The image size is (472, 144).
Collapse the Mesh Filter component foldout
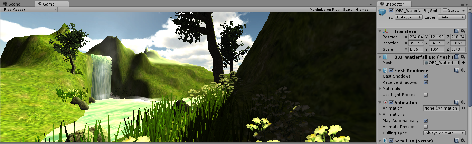tap(380, 57)
